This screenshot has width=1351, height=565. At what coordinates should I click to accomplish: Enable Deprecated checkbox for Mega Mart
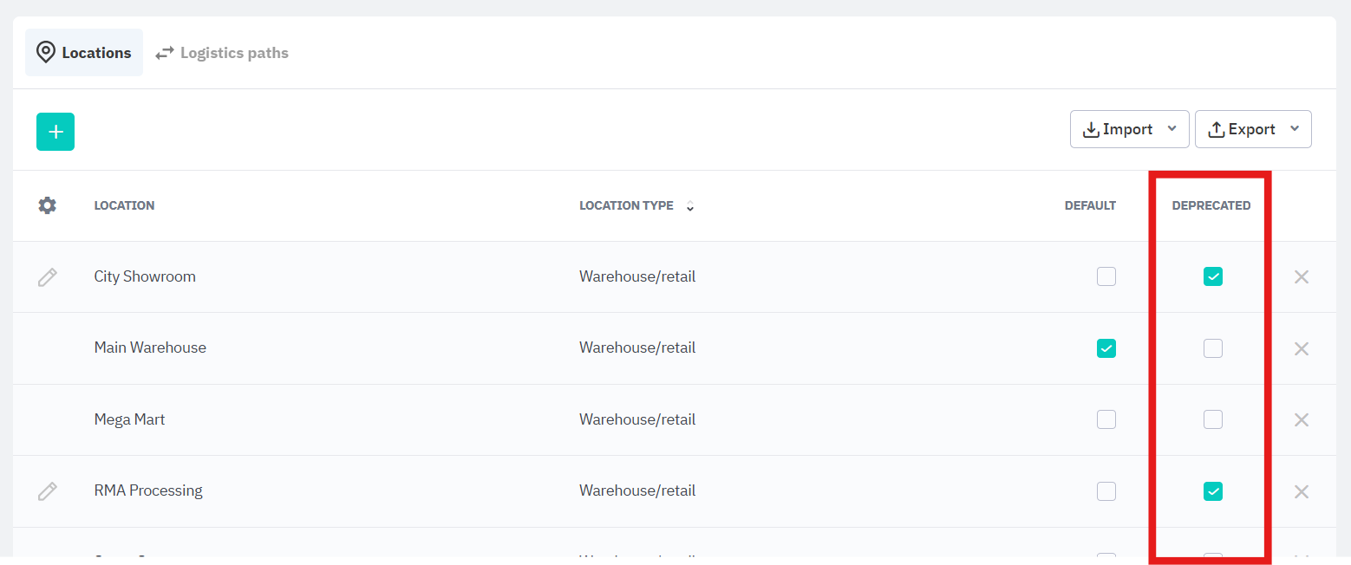1212,419
